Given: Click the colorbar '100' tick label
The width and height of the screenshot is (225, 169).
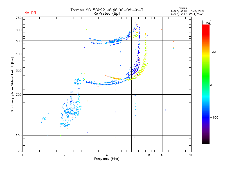Looking at the screenshot, I should pos(213,52).
